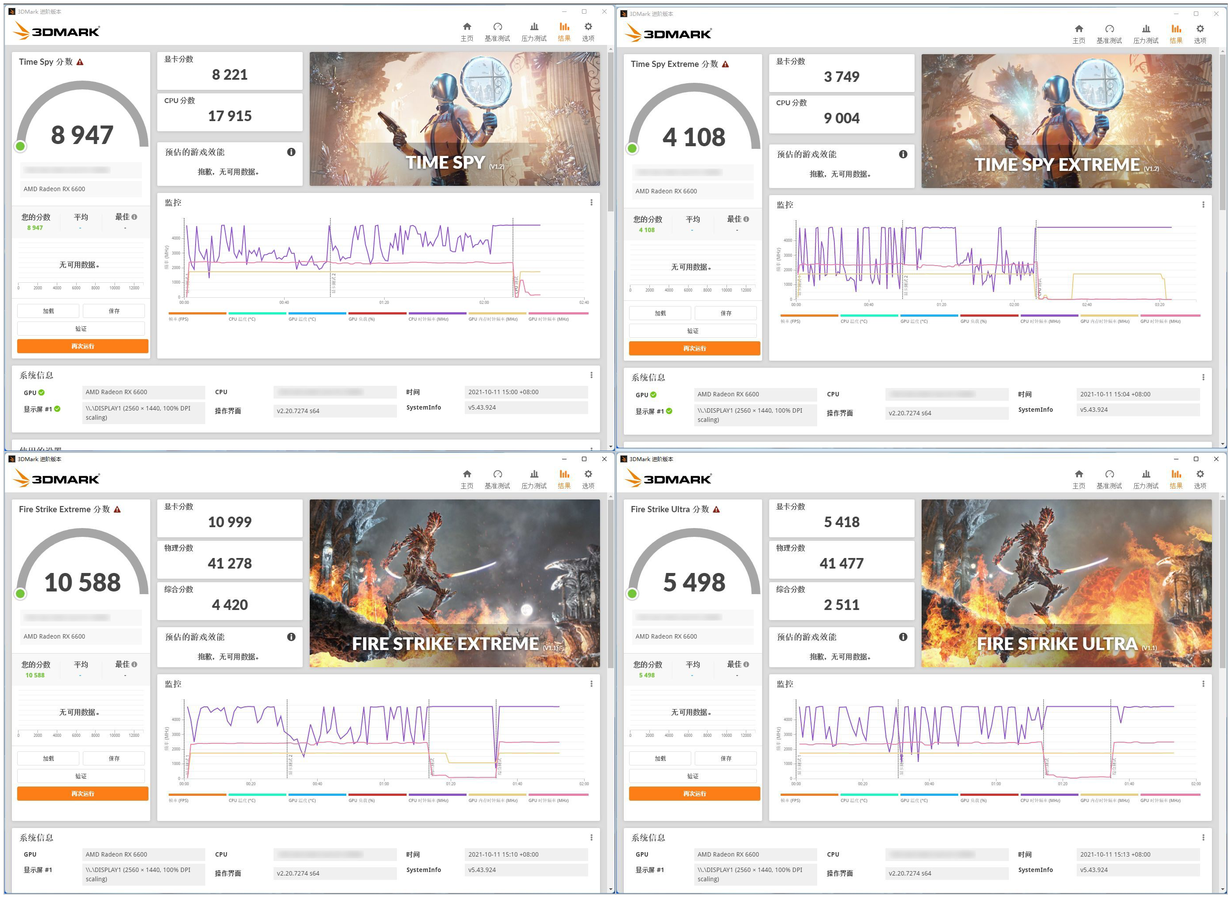The height and width of the screenshot is (898, 1230).
Task: Click warning triangle beside Time Spy Extreme title
Action: [726, 64]
